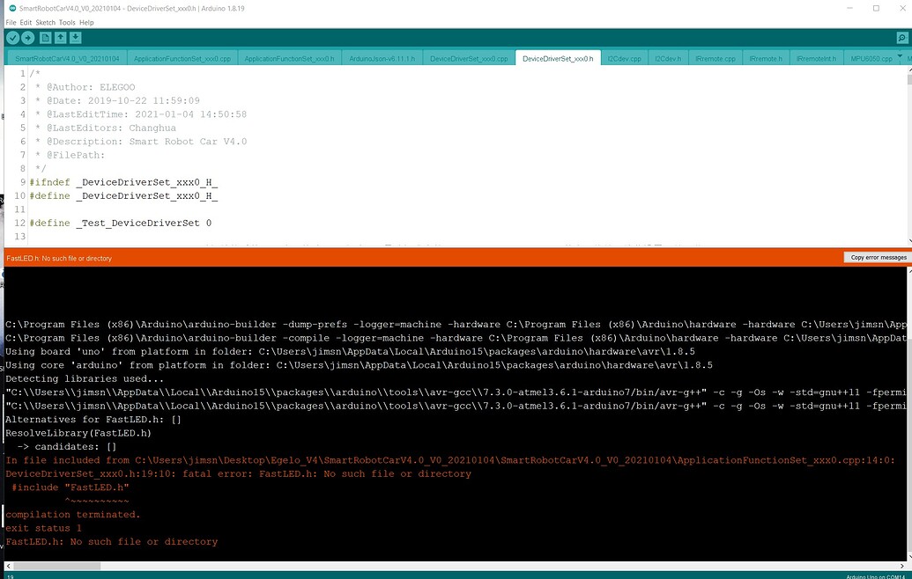The height and width of the screenshot is (579, 912).
Task: Open the Tools menu
Action: [67, 22]
